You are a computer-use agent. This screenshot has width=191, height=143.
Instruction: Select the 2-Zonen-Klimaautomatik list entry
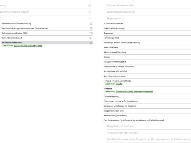coord(147,24)
